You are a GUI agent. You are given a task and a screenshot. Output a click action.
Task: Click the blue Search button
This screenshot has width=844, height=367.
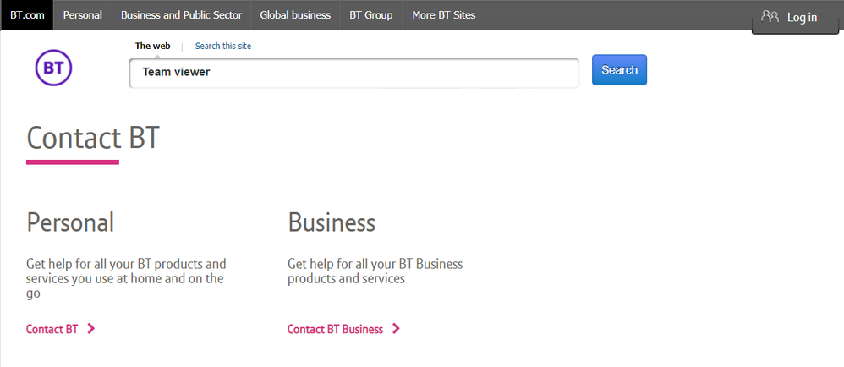pos(620,70)
